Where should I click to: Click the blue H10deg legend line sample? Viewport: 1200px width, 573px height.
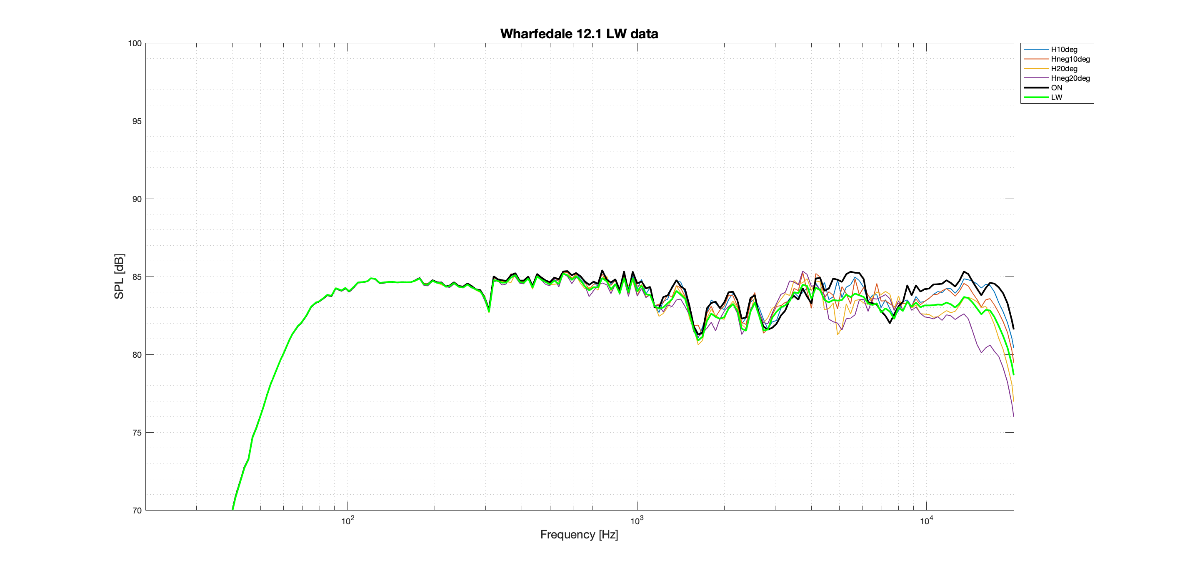tap(1036, 49)
